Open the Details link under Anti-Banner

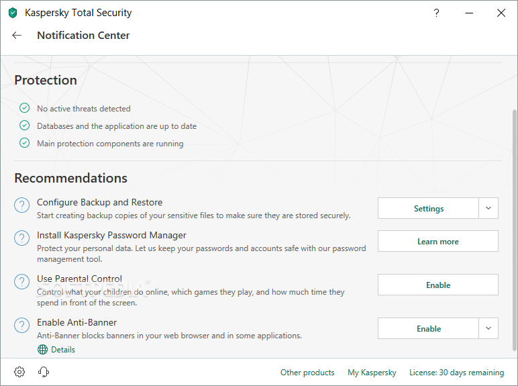[x=63, y=350]
